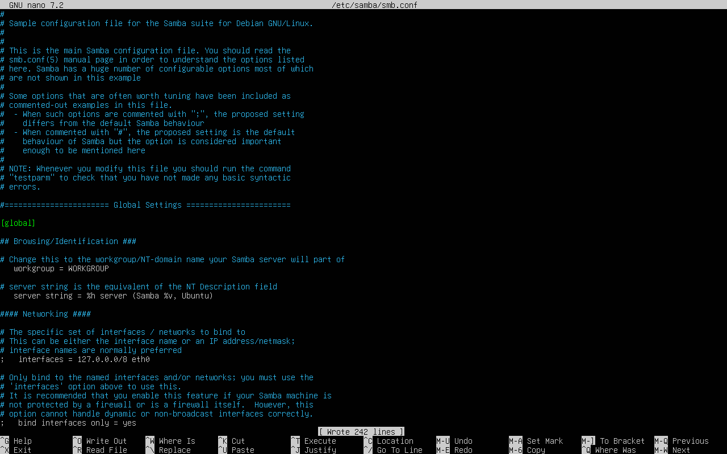Click the "server string" setting line
Screen dimensions: 727x454
click(x=113, y=296)
